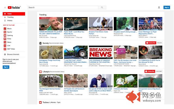174x109 pixels.
Task: Click title 'Outrageous Things You'll Only See in Dubai'
Action: point(49,61)
